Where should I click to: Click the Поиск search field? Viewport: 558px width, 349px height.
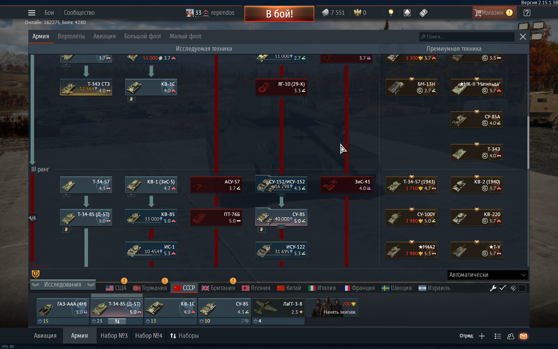click(467, 37)
